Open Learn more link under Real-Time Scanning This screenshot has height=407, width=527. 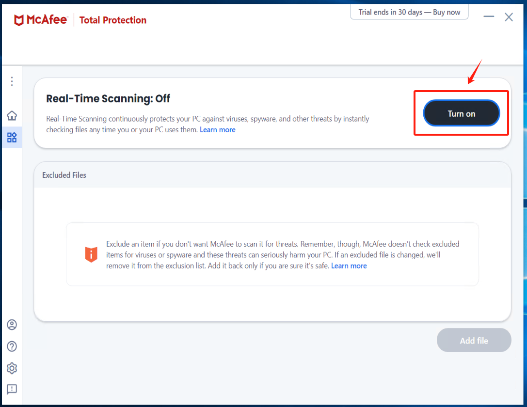(218, 130)
